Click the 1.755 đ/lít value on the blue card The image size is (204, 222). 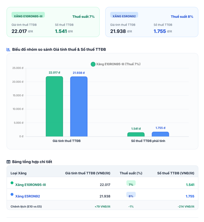click(163, 31)
